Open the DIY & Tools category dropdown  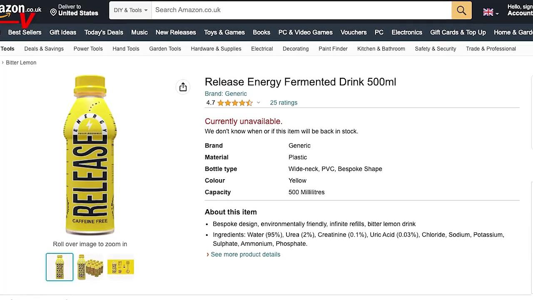tap(130, 10)
